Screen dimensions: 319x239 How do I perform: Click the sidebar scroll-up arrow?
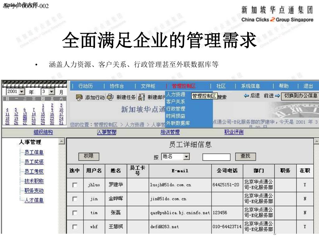pos(62,141)
